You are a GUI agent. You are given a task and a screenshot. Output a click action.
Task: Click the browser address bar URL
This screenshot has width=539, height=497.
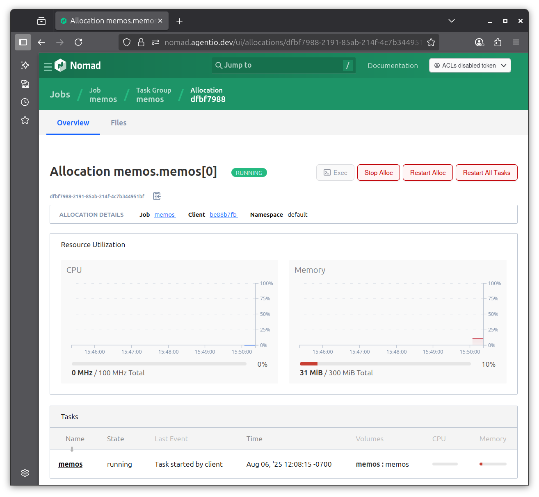[x=293, y=42]
